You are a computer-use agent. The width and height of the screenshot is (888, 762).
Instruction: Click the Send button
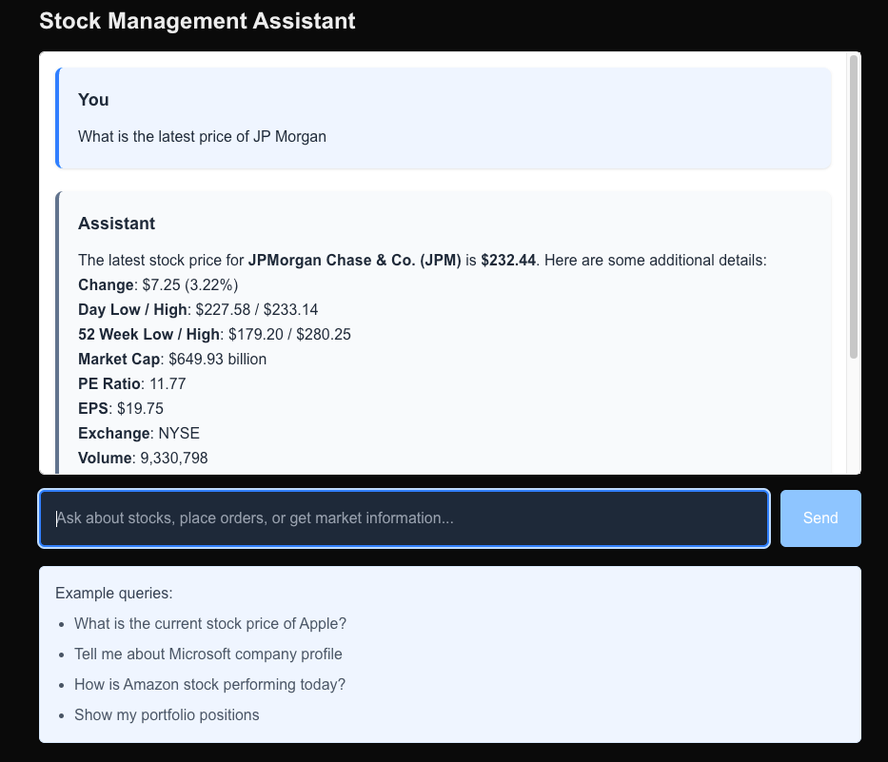[819, 518]
